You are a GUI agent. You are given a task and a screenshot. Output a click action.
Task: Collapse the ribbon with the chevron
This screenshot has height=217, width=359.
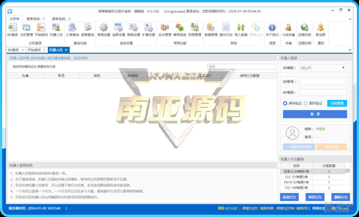click(x=350, y=19)
